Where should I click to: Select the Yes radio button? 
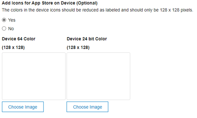[x=4, y=20]
